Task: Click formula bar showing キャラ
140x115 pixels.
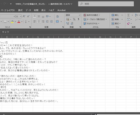Action: 70,32
